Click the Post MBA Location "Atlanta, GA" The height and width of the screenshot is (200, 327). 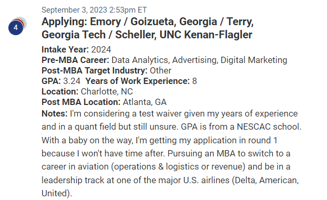[145, 102]
